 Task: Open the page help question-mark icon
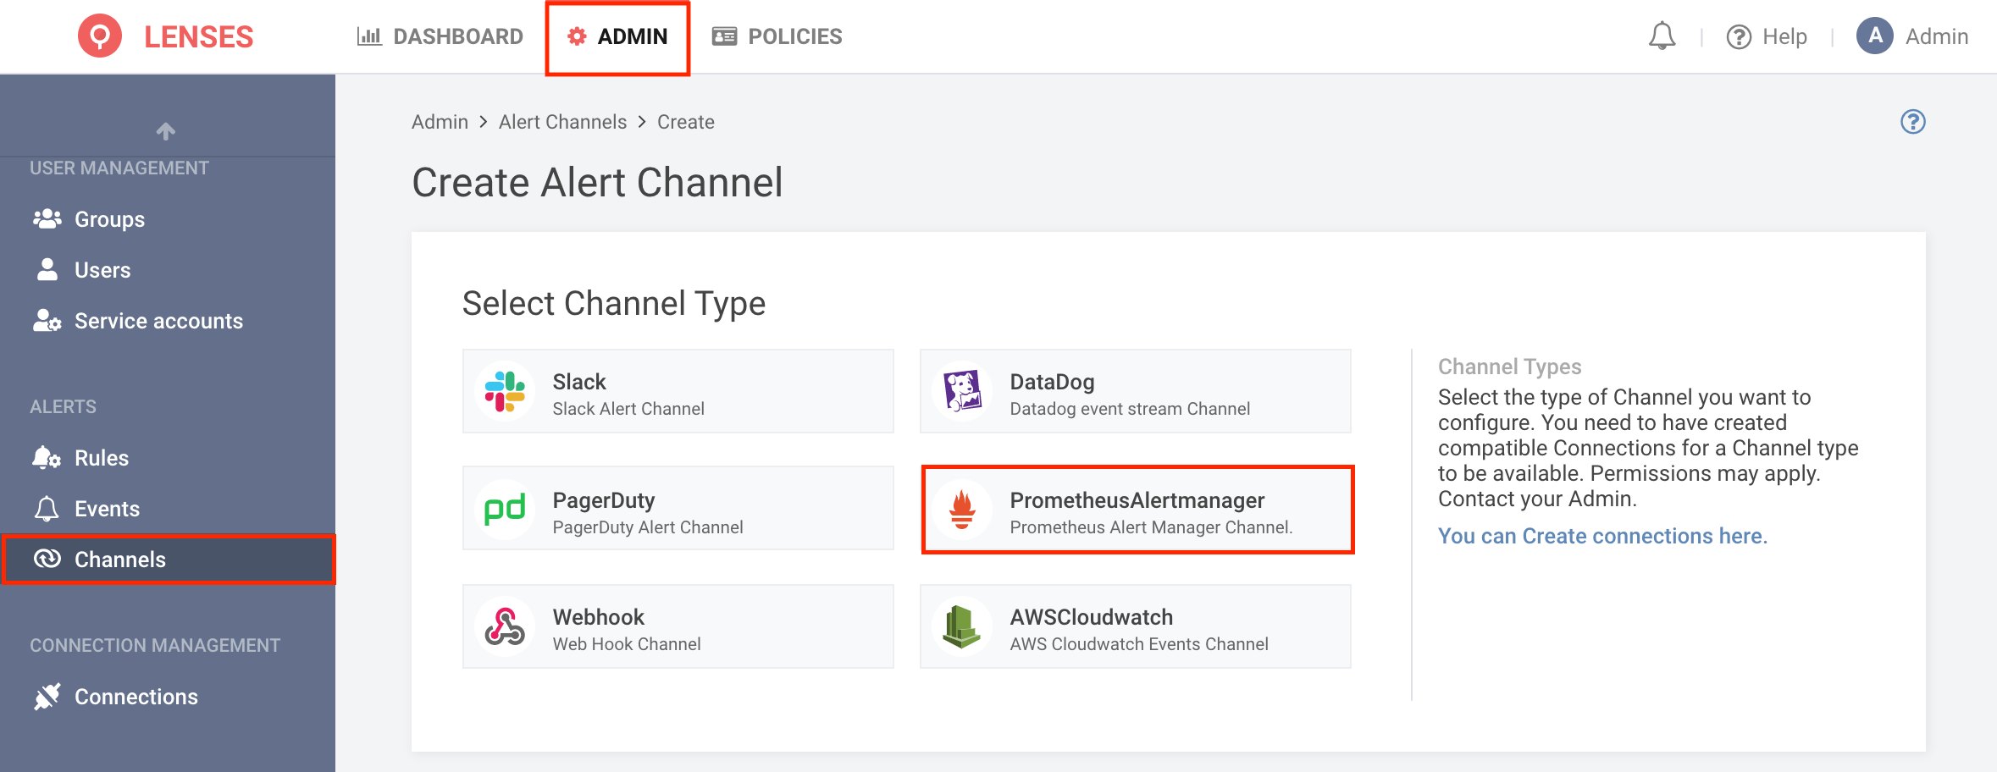tap(1912, 122)
